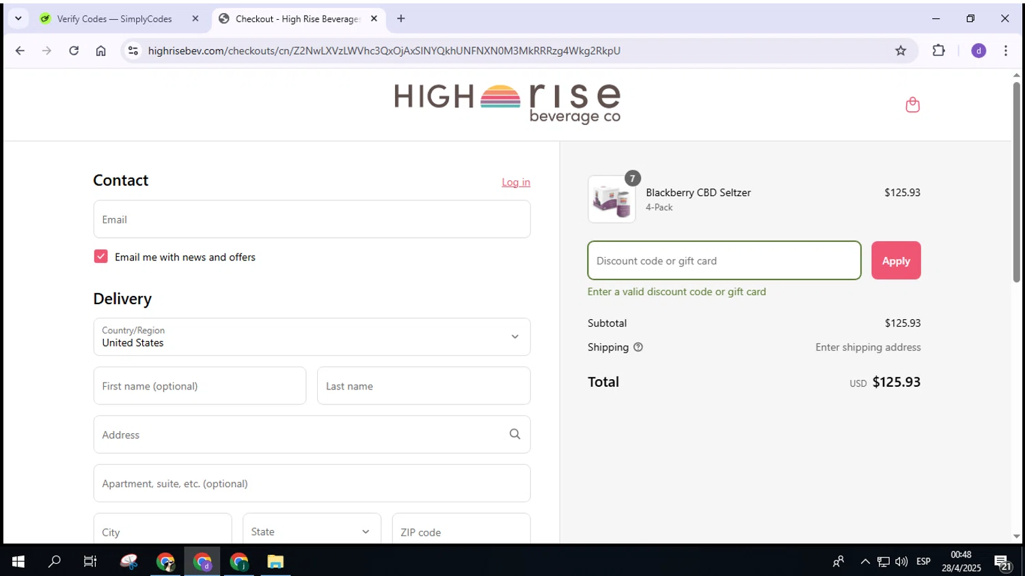Go forward in browser history

click(46, 51)
